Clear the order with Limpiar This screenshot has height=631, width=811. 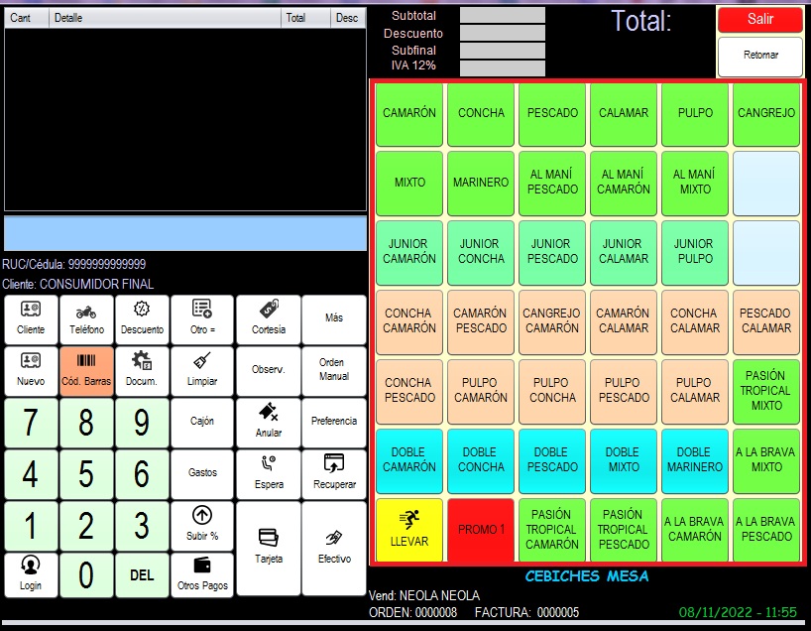pos(202,371)
